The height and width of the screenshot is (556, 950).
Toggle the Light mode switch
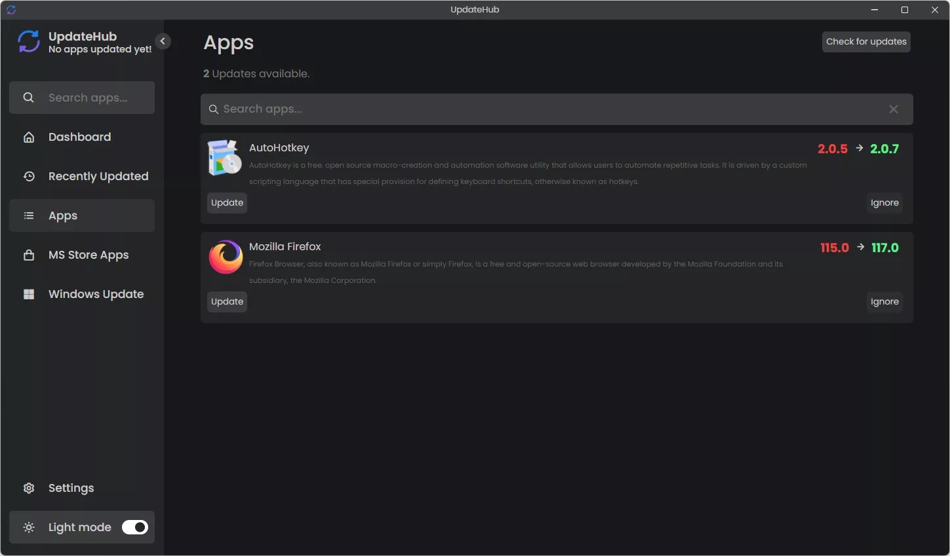click(134, 527)
